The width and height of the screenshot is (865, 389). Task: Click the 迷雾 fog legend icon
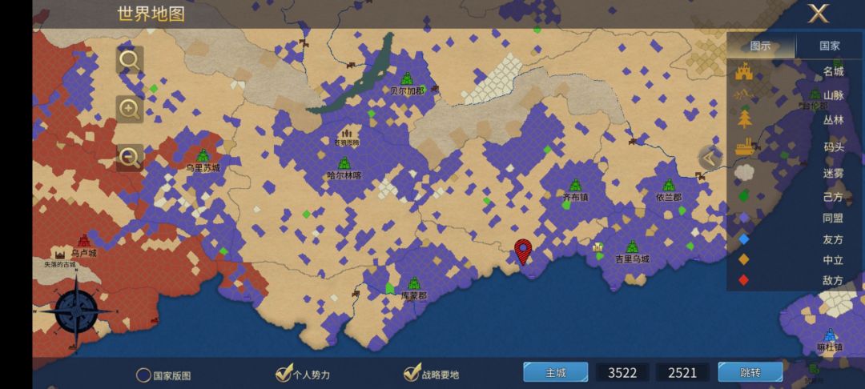pos(744,172)
